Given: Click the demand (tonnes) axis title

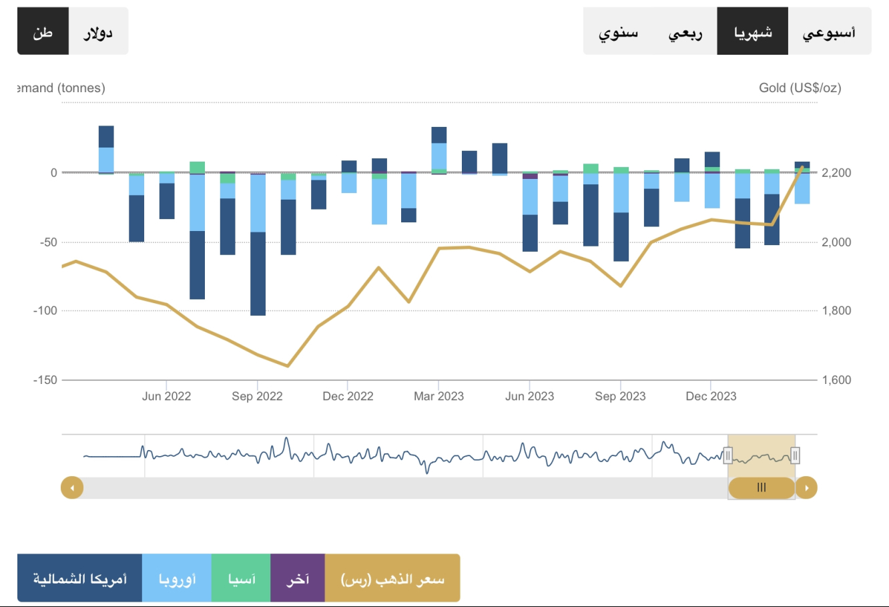Looking at the screenshot, I should pyautogui.click(x=61, y=87).
